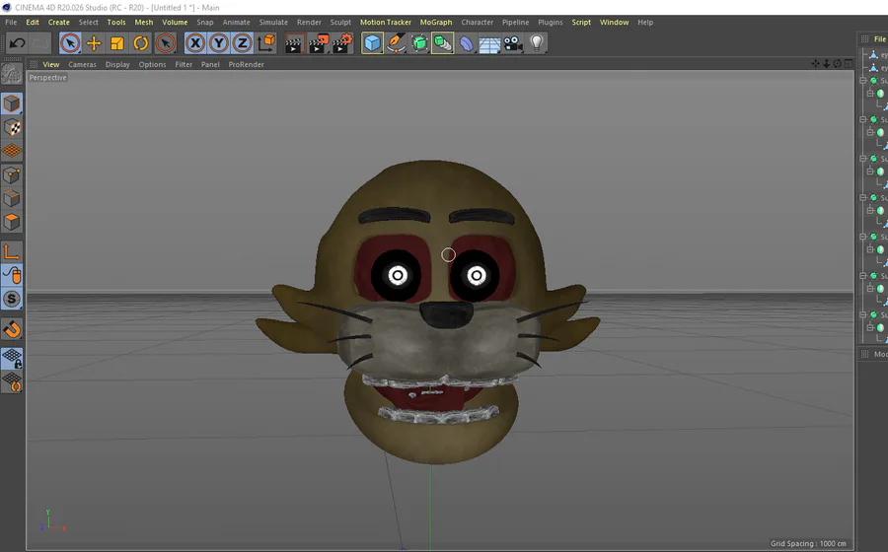Image resolution: width=888 pixels, height=552 pixels.
Task: Add a Camera object
Action: tap(513, 43)
